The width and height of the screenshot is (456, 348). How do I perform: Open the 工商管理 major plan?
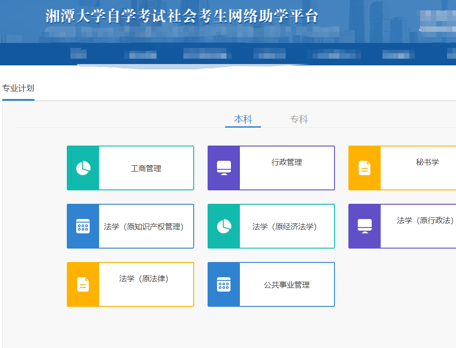pos(130,168)
